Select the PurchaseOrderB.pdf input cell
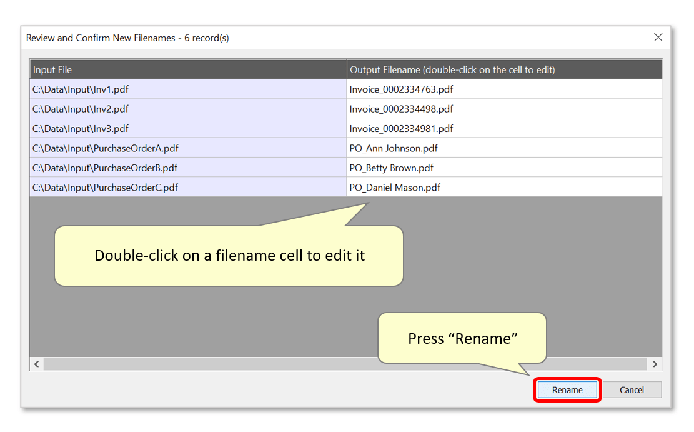694x432 pixels. click(188, 168)
